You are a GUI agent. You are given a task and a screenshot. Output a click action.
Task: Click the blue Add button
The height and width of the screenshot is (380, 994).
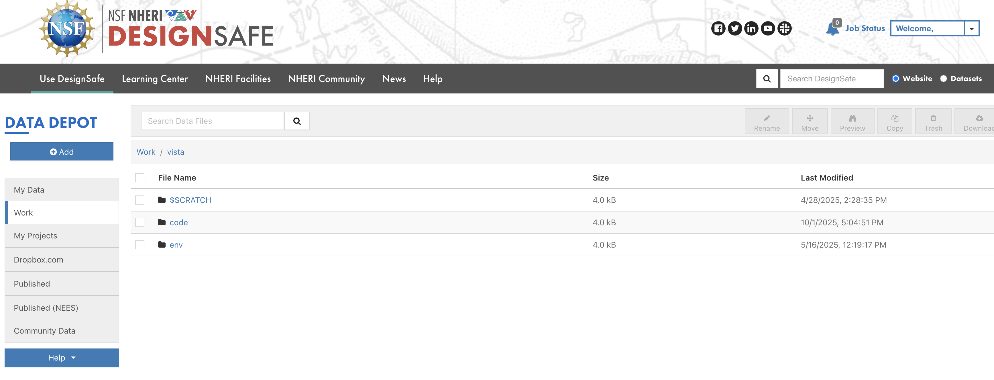[62, 152]
